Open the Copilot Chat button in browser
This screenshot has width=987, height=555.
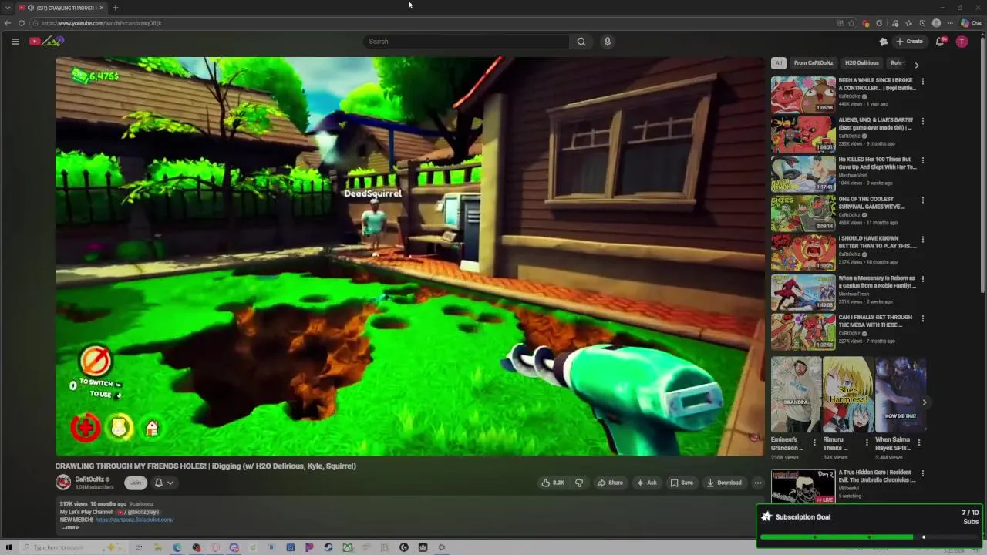coord(972,23)
